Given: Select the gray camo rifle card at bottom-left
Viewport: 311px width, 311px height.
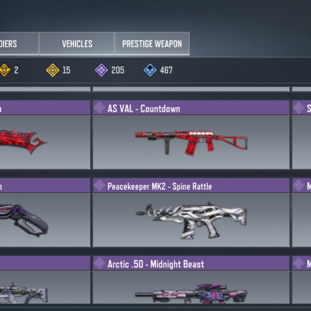Looking at the screenshot, I should click(x=45, y=287).
